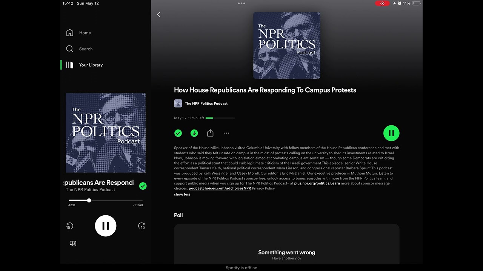Image resolution: width=483 pixels, height=271 pixels.
Task: Tap the 'Poll' section heading
Action: (178, 215)
